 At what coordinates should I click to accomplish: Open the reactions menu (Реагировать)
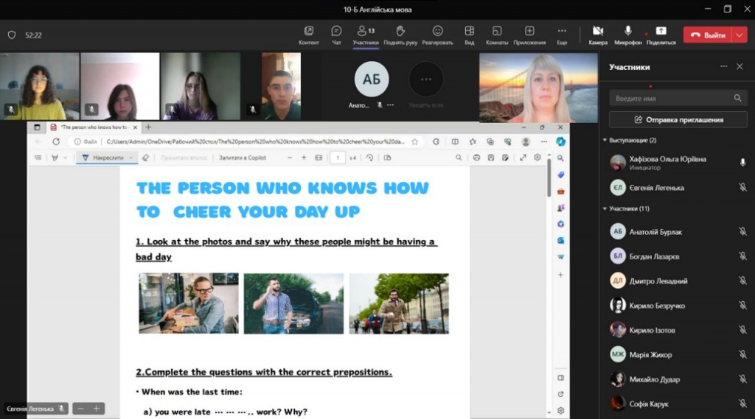(x=437, y=31)
